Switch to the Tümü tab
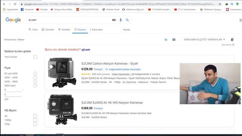Viewport: 242px width, 136px height. point(33,29)
